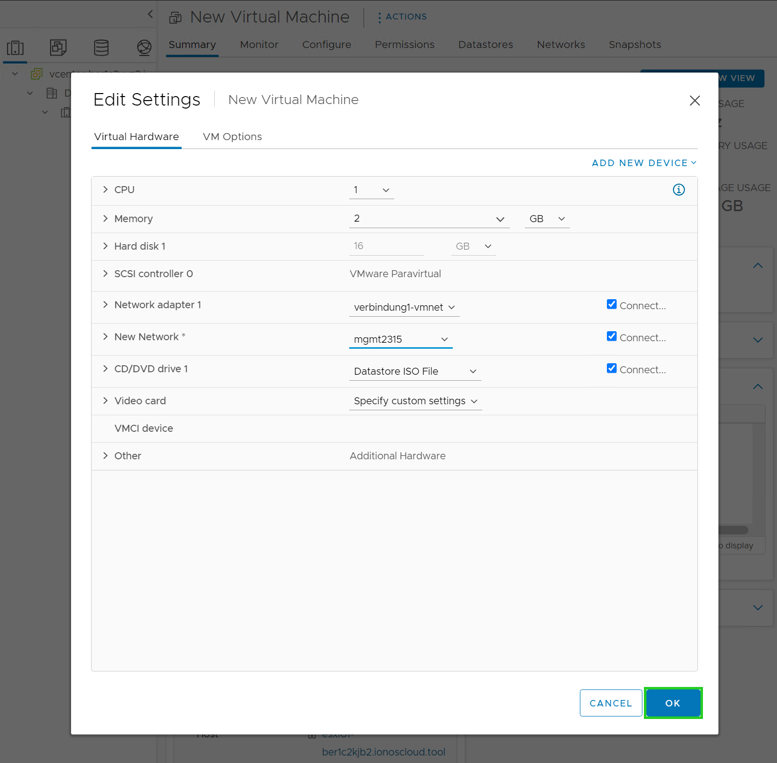Expand the Hard disk 1 row
Image resolution: width=777 pixels, height=763 pixels.
[x=105, y=246]
